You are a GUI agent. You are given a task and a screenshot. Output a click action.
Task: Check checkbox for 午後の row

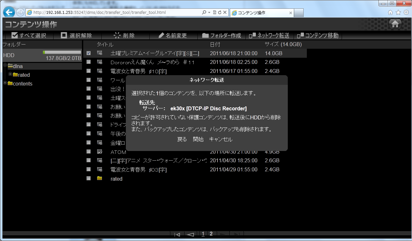[x=88, y=134]
